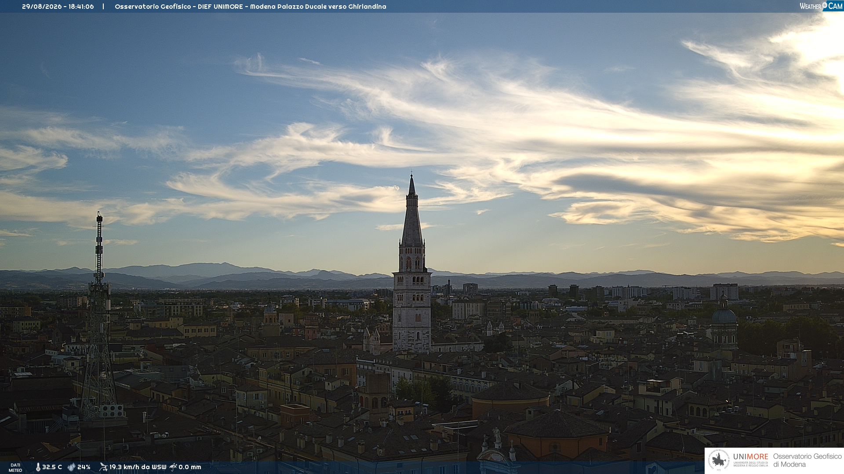Select the 0.0 mm rainfall reading

click(190, 467)
